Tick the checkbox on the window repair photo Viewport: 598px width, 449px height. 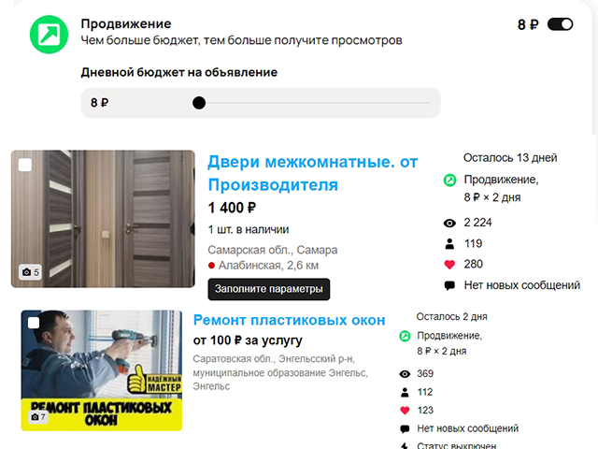(x=34, y=323)
